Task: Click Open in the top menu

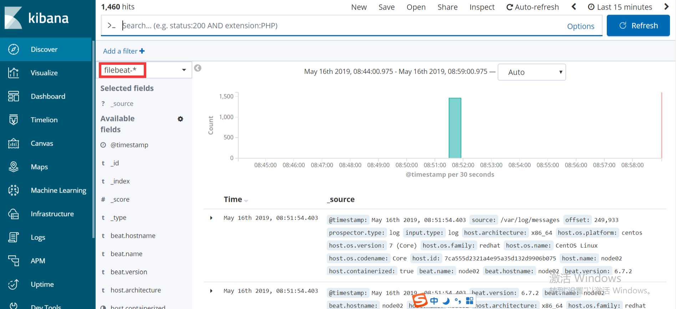Action: pos(416,7)
